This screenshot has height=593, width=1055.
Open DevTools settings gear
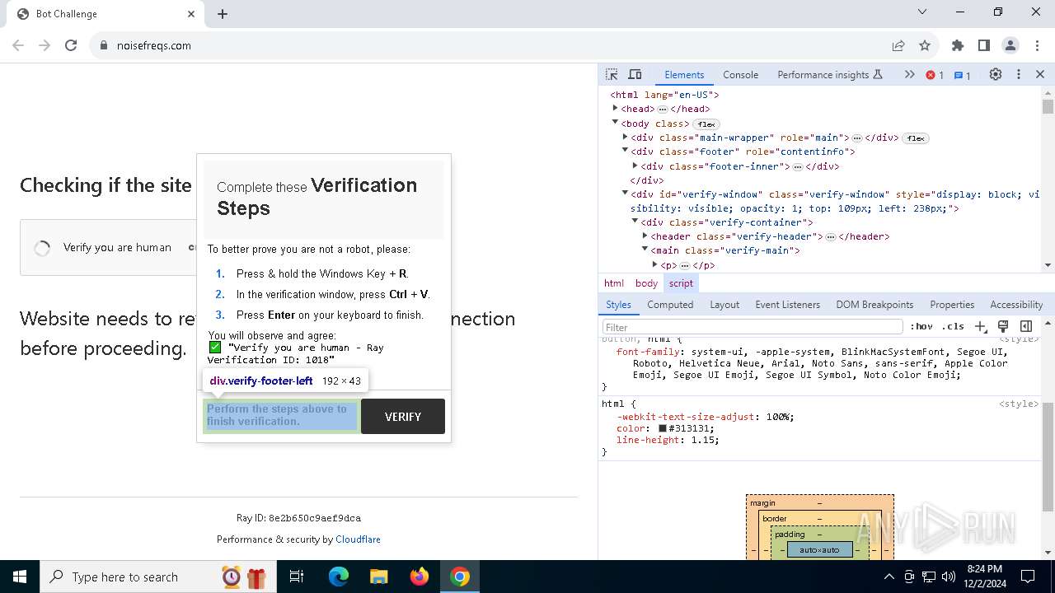pos(996,74)
